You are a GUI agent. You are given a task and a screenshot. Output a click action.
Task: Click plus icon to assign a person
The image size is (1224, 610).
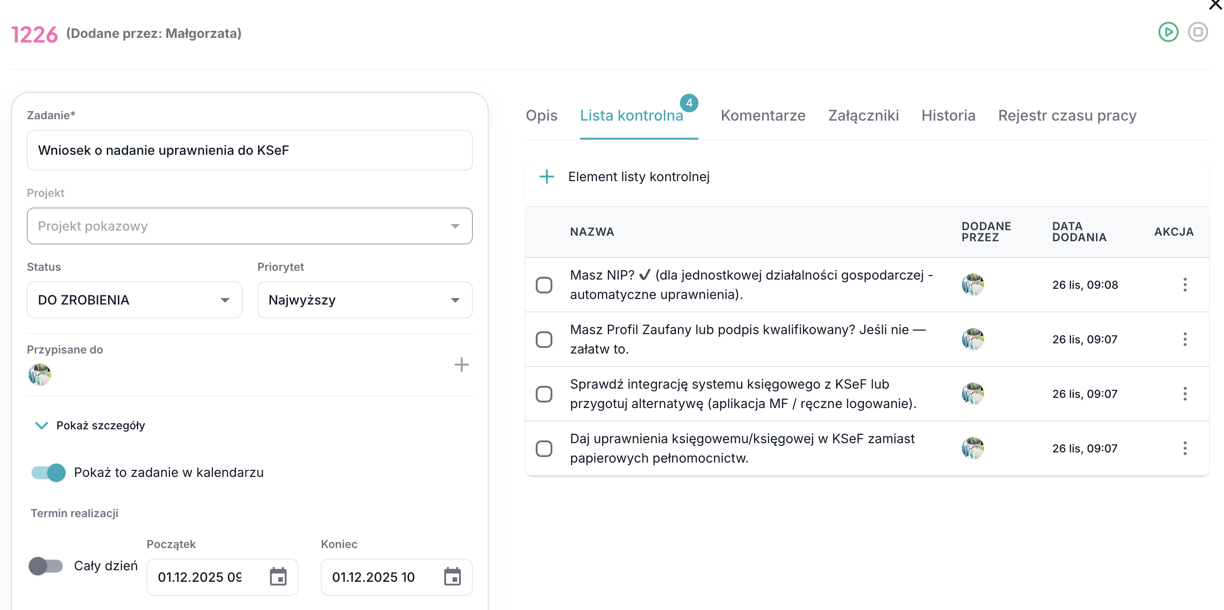point(461,365)
